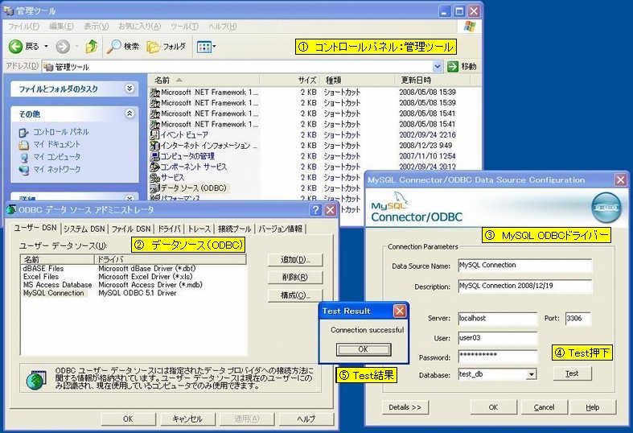Select the サービス shortcut icon

point(154,177)
